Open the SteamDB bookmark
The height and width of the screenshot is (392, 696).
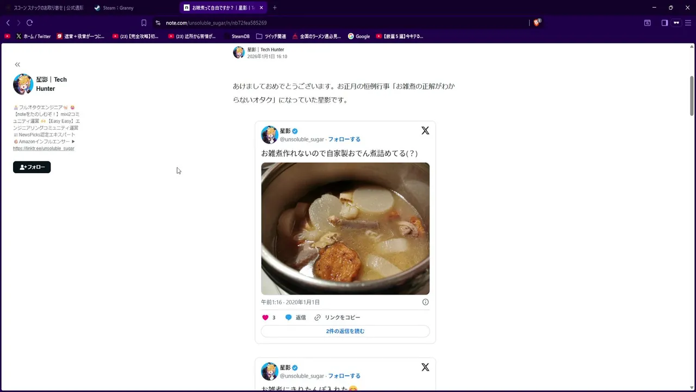[237, 36]
